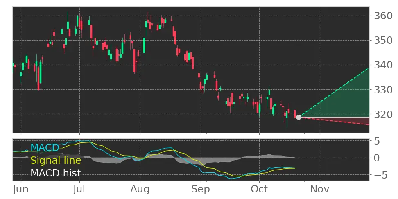This screenshot has height=199, width=398.
Task: Click the Jul month label
Action: 79,189
